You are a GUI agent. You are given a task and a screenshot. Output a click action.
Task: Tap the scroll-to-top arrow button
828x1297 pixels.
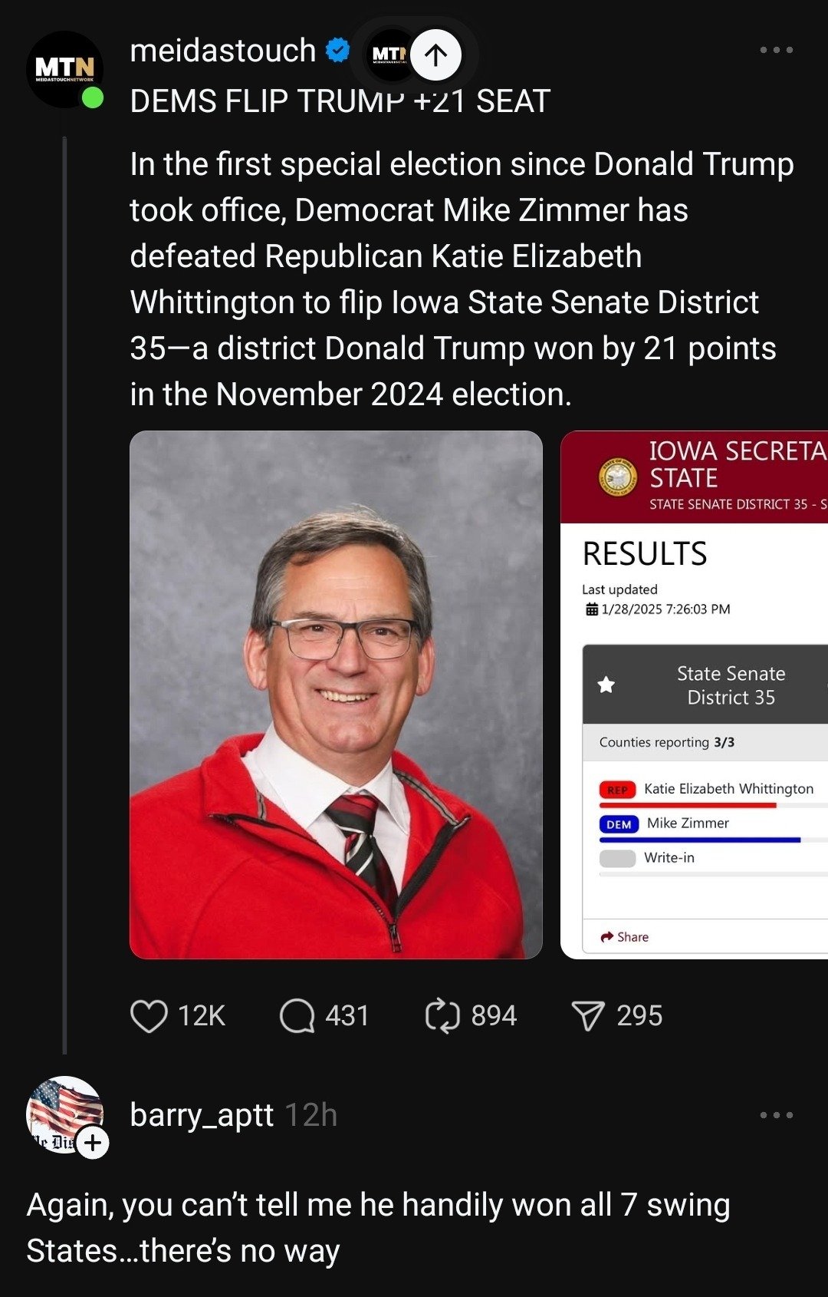pos(435,54)
